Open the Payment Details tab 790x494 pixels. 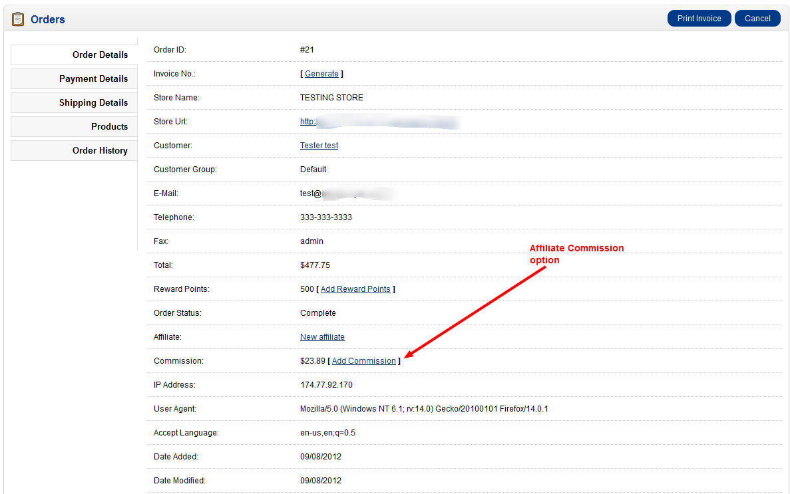(74, 79)
